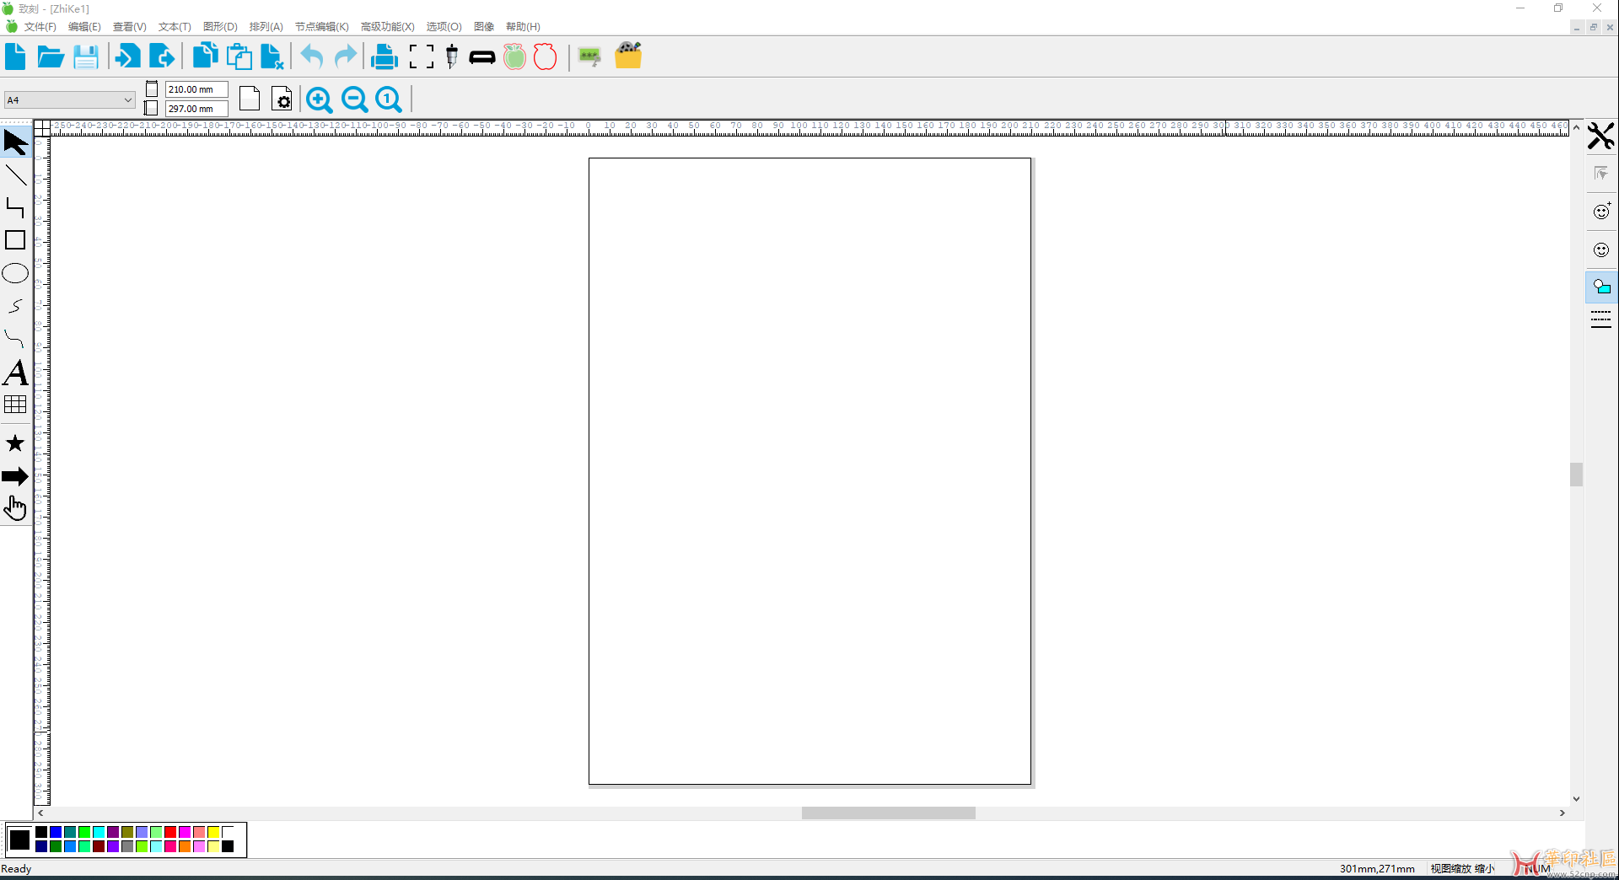Select the text tool A
Image resolution: width=1619 pixels, height=880 pixels.
coord(15,372)
